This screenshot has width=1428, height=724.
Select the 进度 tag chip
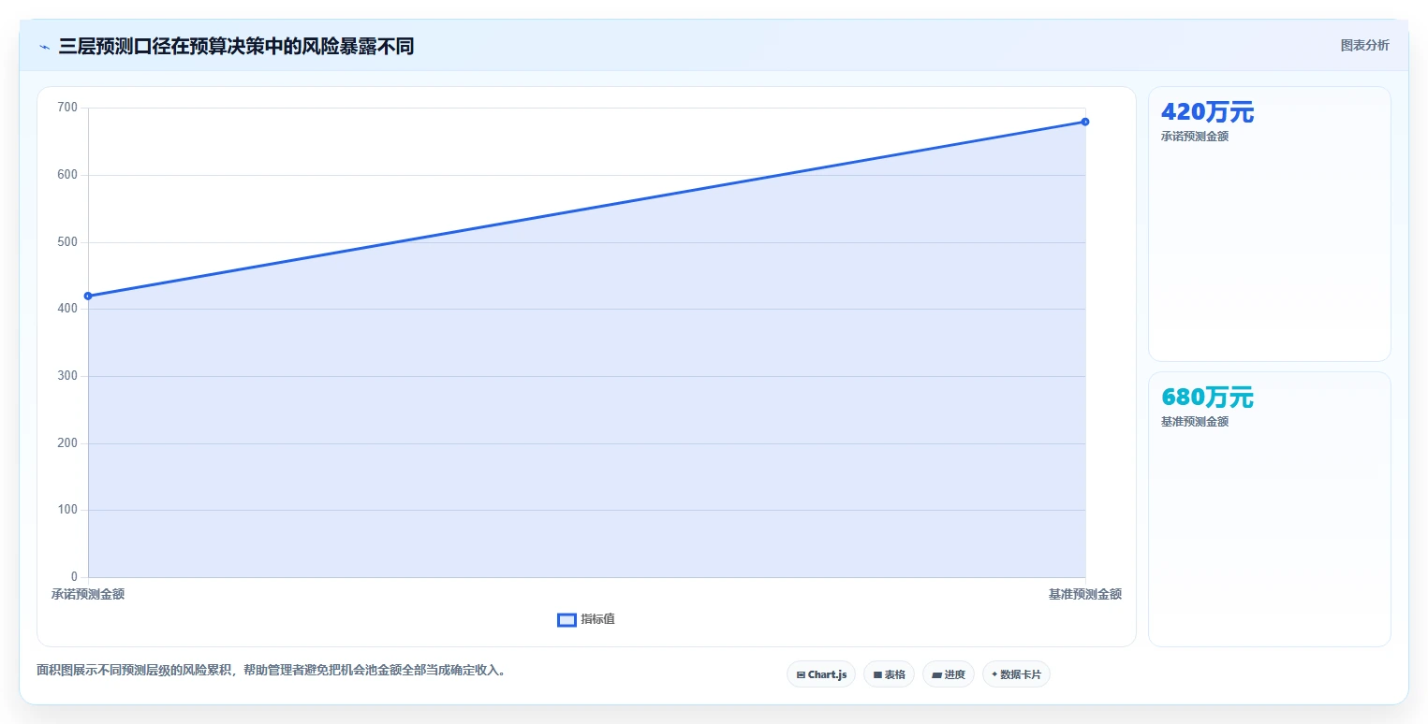coord(949,674)
